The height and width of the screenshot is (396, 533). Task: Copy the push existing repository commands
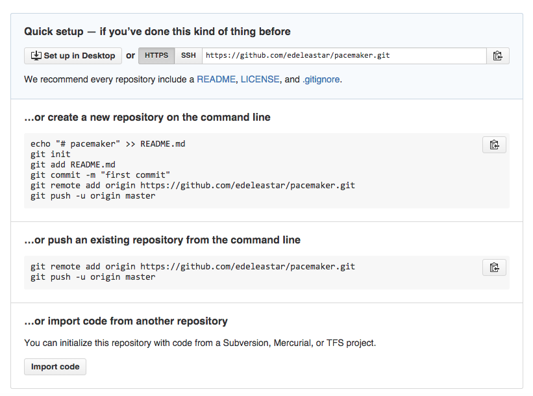pos(494,267)
